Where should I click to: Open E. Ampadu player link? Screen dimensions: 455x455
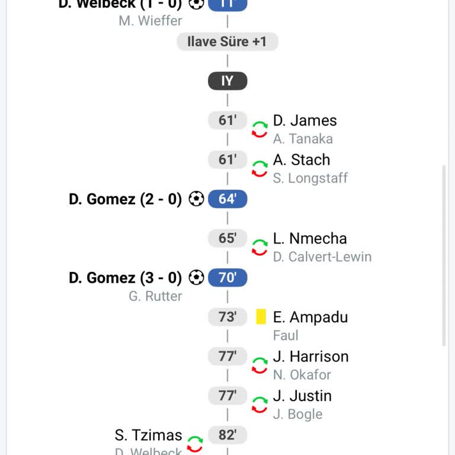310,317
